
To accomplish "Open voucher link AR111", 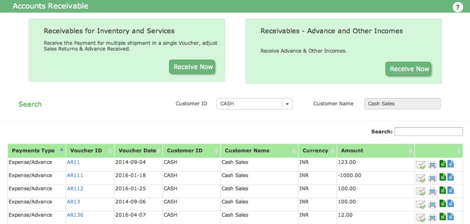I will tap(75, 175).
